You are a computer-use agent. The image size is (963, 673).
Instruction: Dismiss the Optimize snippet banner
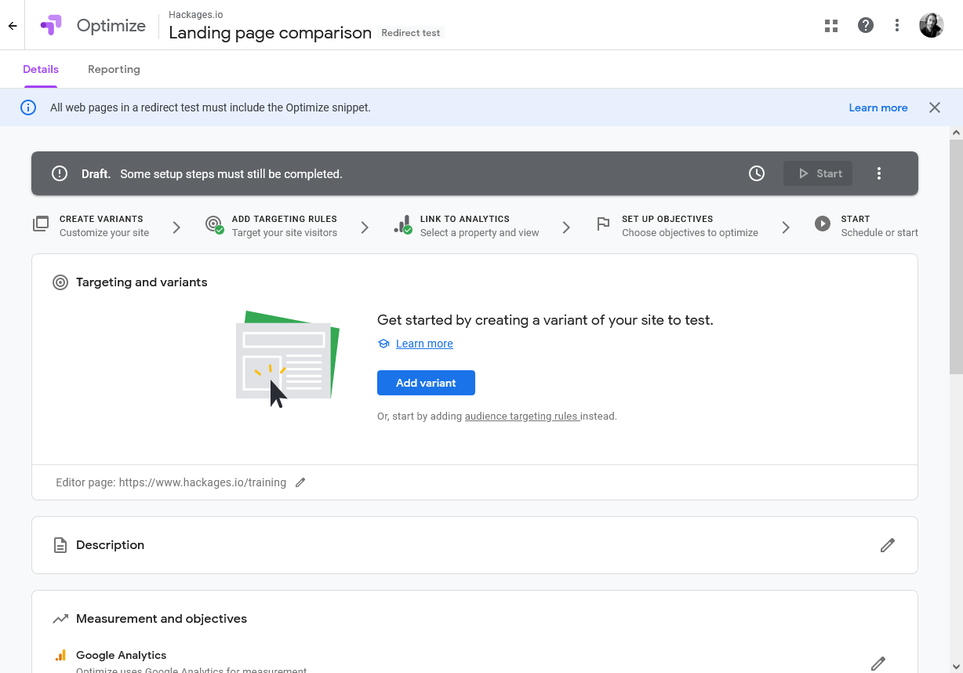pyautogui.click(x=935, y=107)
